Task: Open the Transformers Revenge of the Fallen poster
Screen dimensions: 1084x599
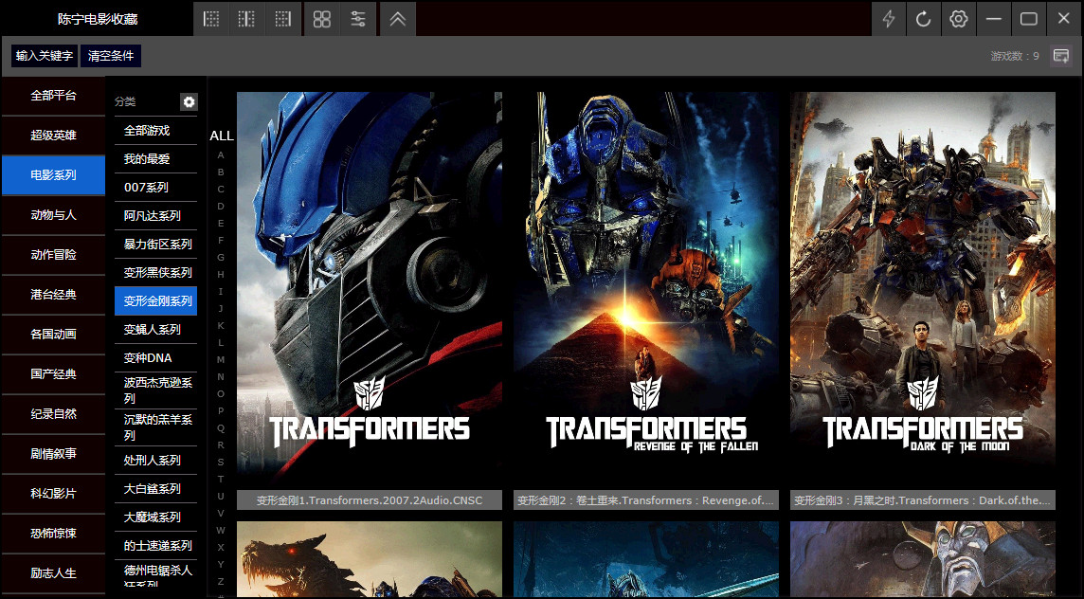Action: click(646, 284)
